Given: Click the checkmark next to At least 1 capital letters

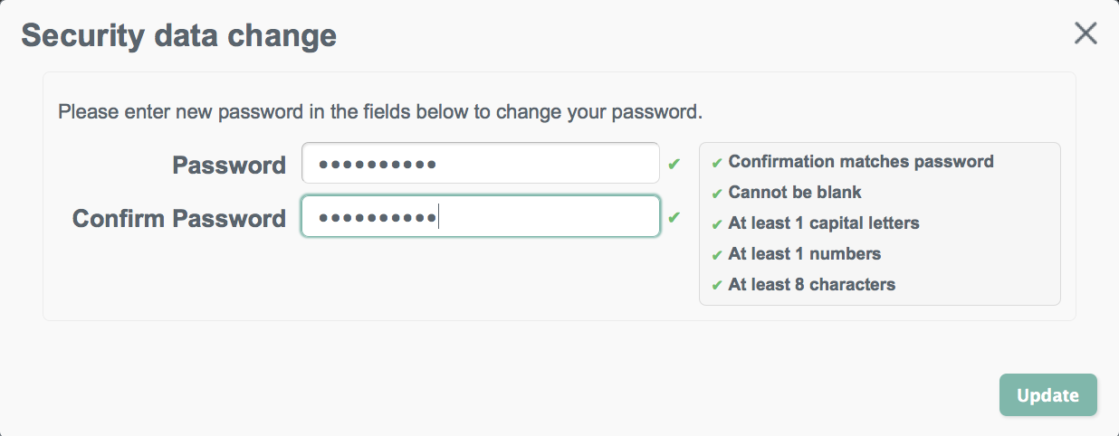Looking at the screenshot, I should coord(716,224).
